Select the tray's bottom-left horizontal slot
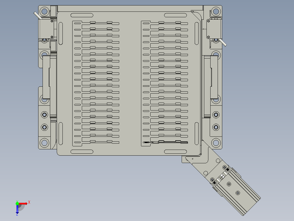The image size is (294, 221). point(82,152)
